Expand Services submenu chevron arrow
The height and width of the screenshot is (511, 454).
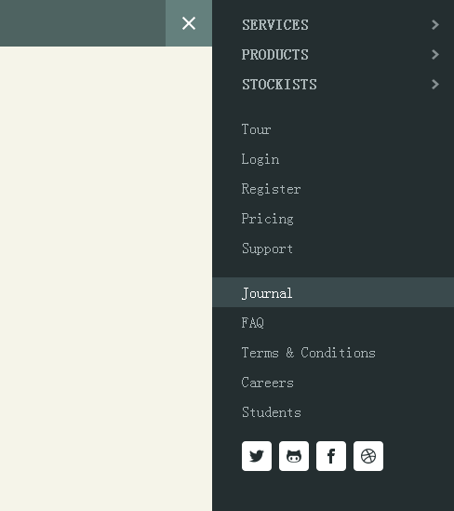(x=435, y=25)
